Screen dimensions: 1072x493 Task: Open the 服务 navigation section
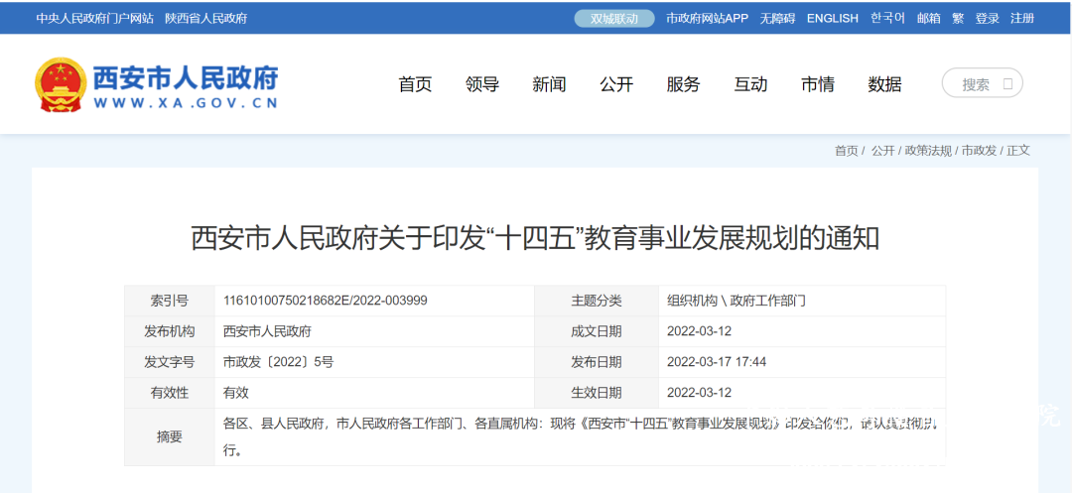coord(683,84)
